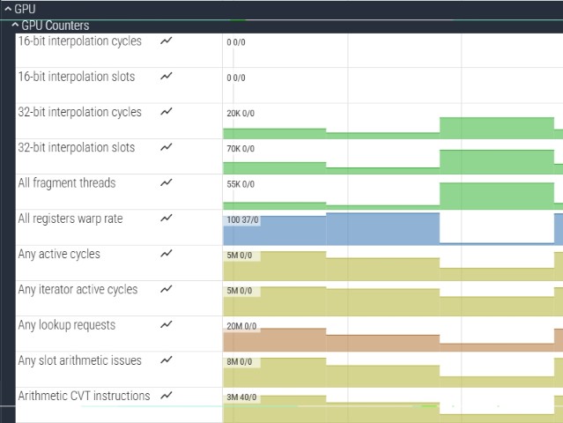
Task: Click chart icon for 16-bit interpolation cycles
Action: click(167, 41)
